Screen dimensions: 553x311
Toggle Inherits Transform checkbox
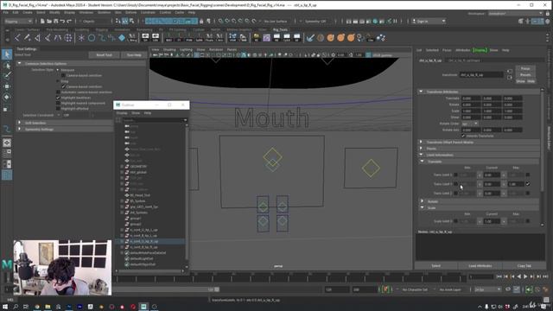(463, 136)
